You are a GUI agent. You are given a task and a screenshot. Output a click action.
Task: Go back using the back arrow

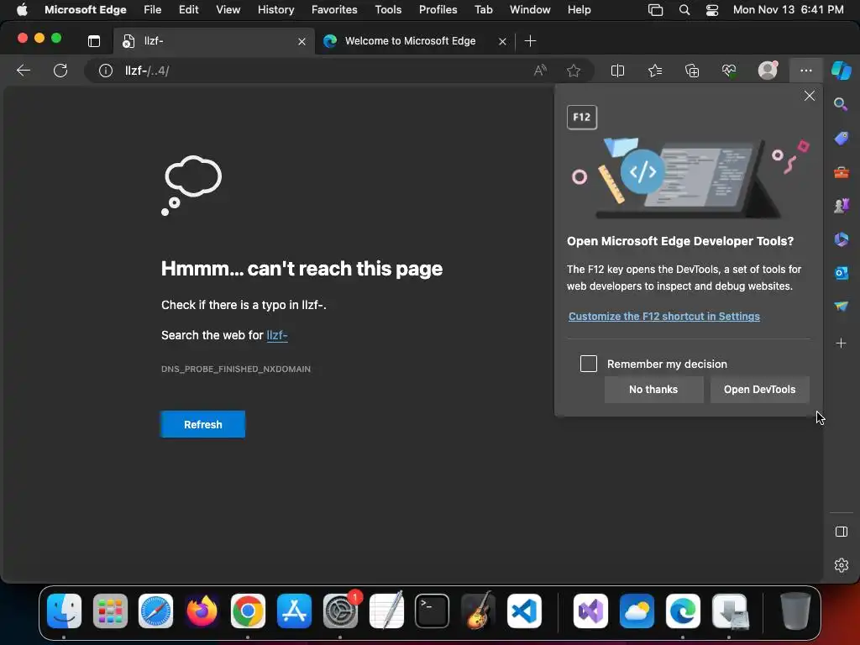[x=24, y=71]
